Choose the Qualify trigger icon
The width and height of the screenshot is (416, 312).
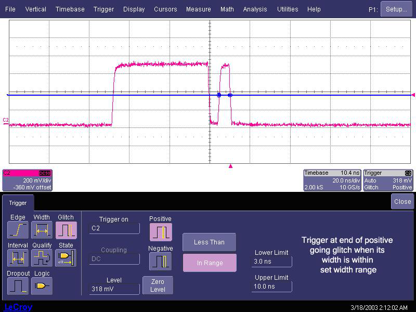(x=42, y=258)
